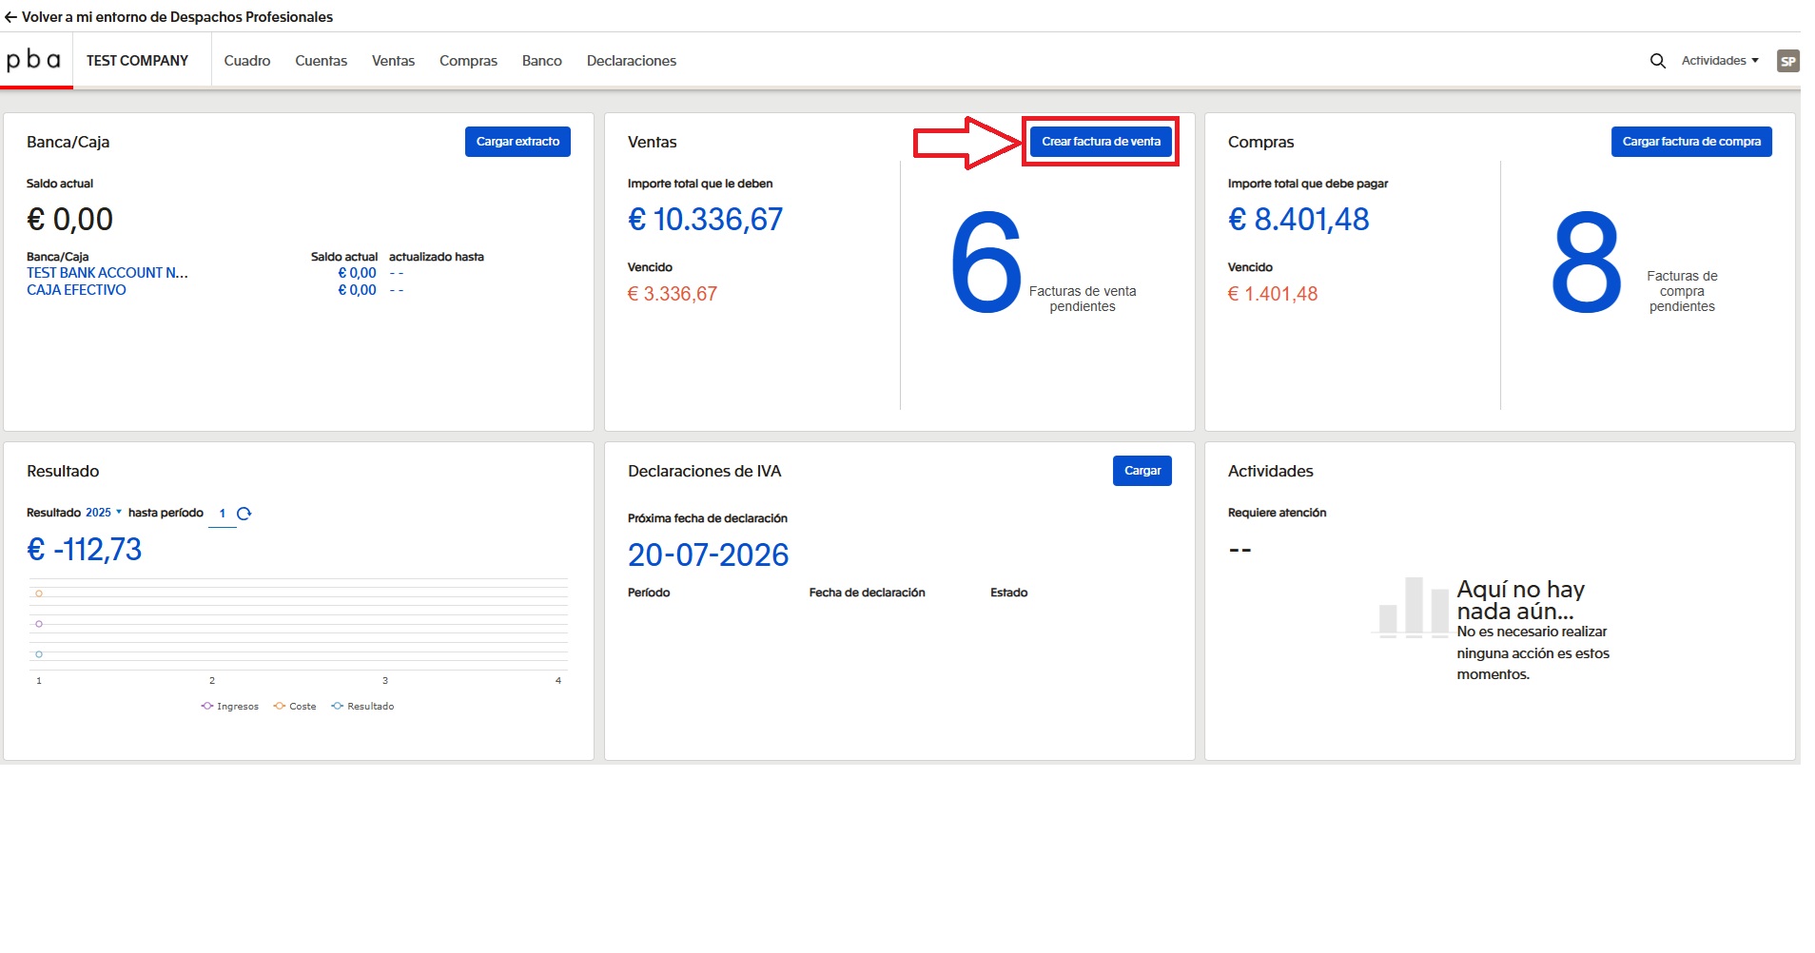1815x953 pixels.
Task: Toggle Resultado series in chart legend
Action: click(x=361, y=707)
